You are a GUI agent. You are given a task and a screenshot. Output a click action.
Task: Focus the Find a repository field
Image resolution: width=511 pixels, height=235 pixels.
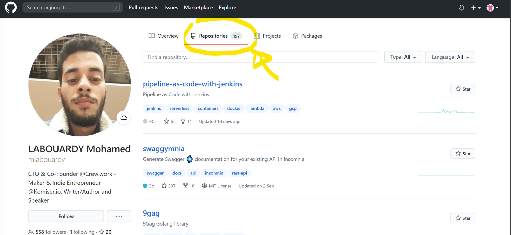click(x=260, y=57)
